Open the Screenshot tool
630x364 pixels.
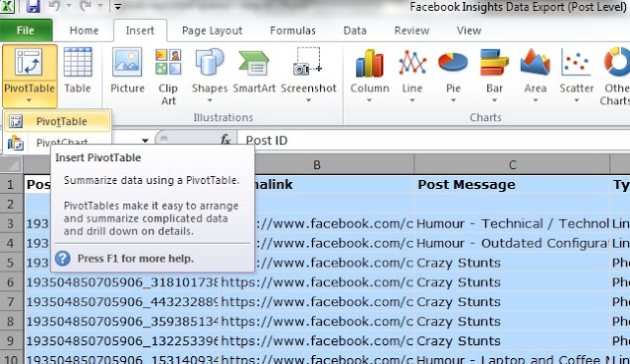click(308, 75)
